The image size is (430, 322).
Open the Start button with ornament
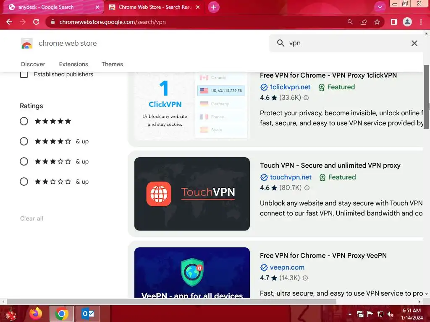pos(10,314)
